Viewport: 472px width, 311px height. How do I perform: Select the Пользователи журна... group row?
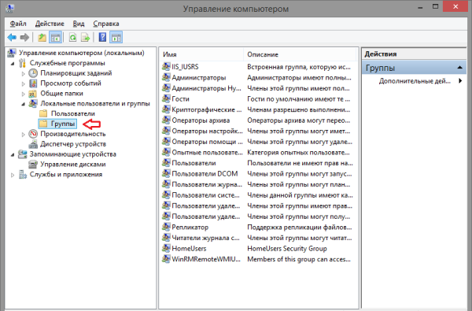[x=207, y=184]
